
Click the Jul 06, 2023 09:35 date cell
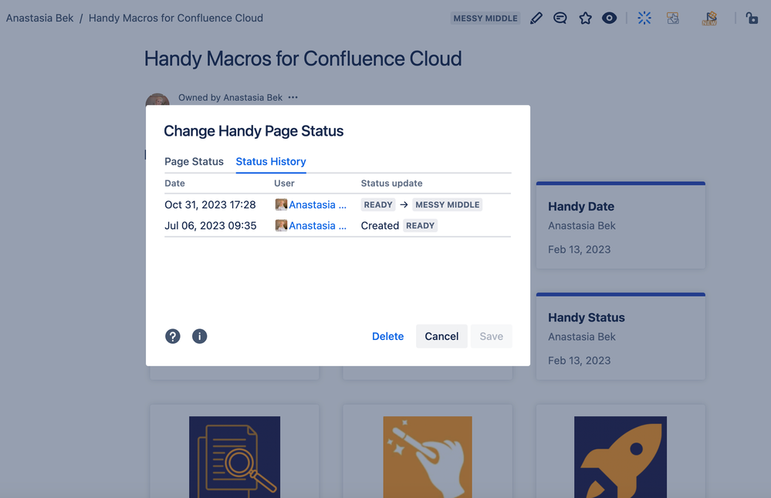(211, 226)
